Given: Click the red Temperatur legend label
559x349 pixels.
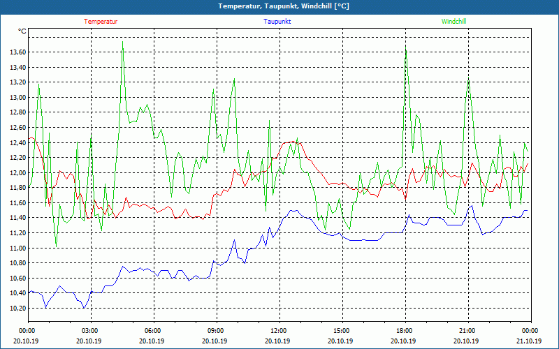Looking at the screenshot, I should coord(101,22).
